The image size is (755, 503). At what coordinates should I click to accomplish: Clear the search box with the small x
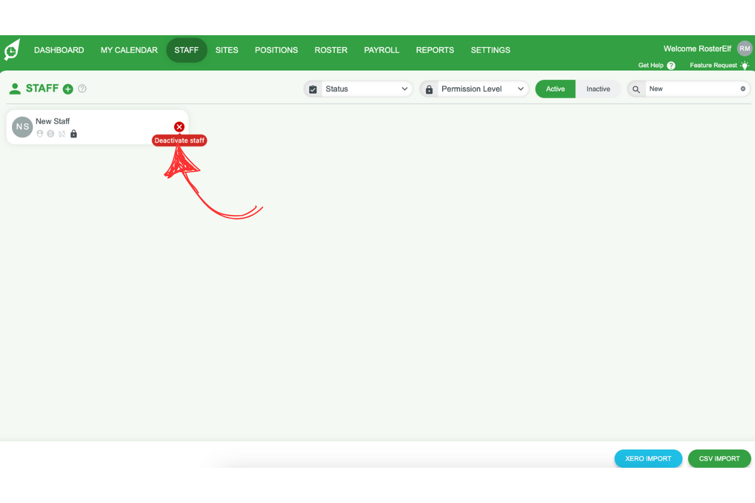(742, 89)
